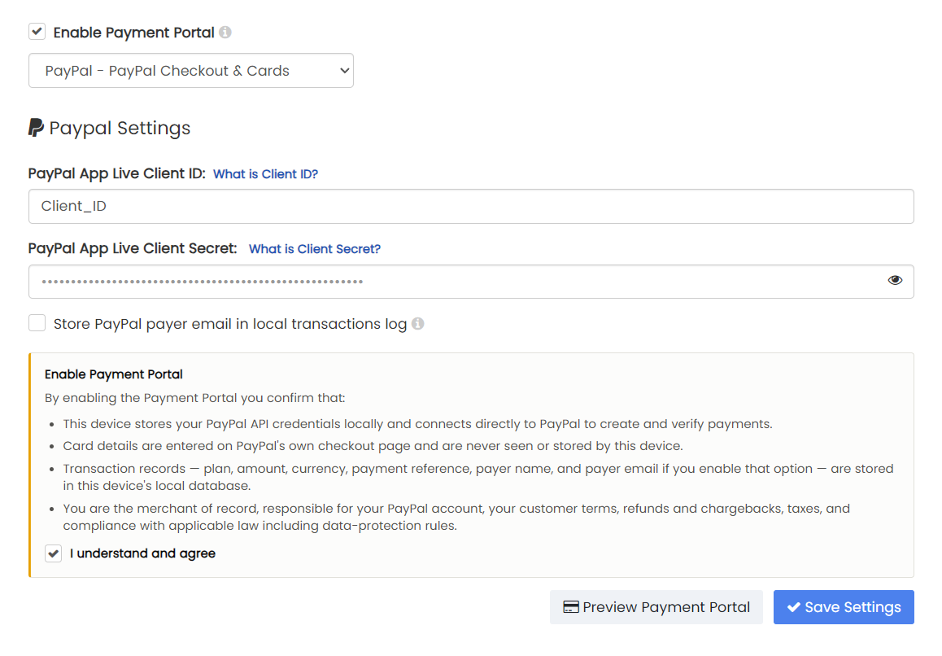942x656 pixels.
Task: Click the Preview Payment Portal button
Action: (x=656, y=607)
